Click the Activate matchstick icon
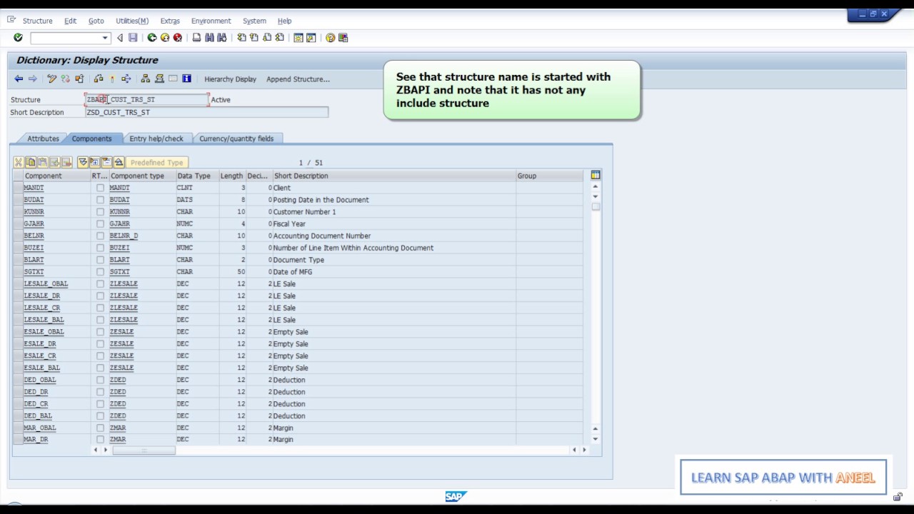Screen dimensions: 914x514 click(x=112, y=79)
